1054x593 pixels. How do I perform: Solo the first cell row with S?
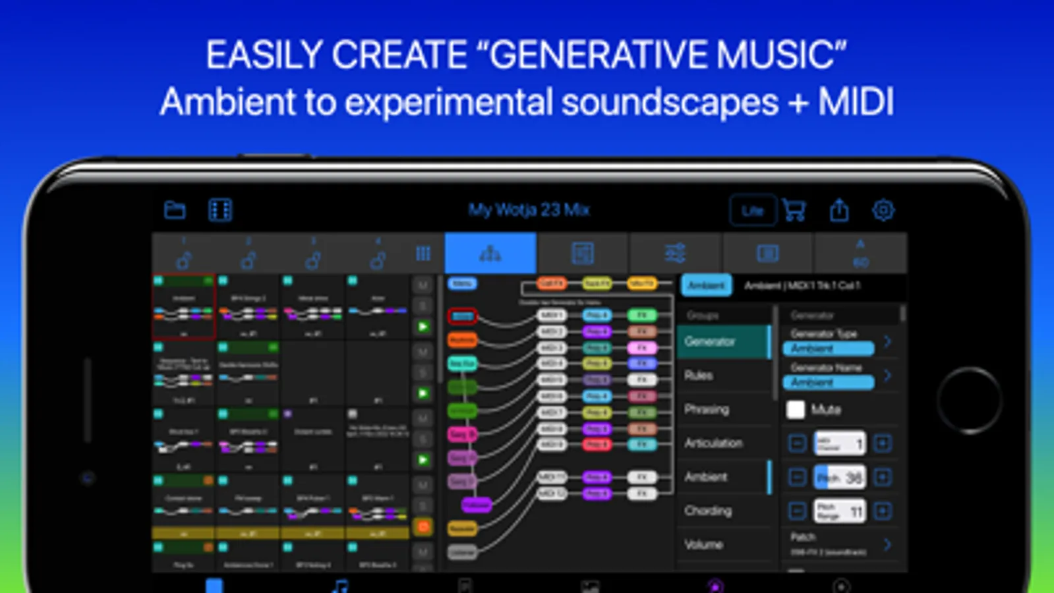pyautogui.click(x=423, y=306)
